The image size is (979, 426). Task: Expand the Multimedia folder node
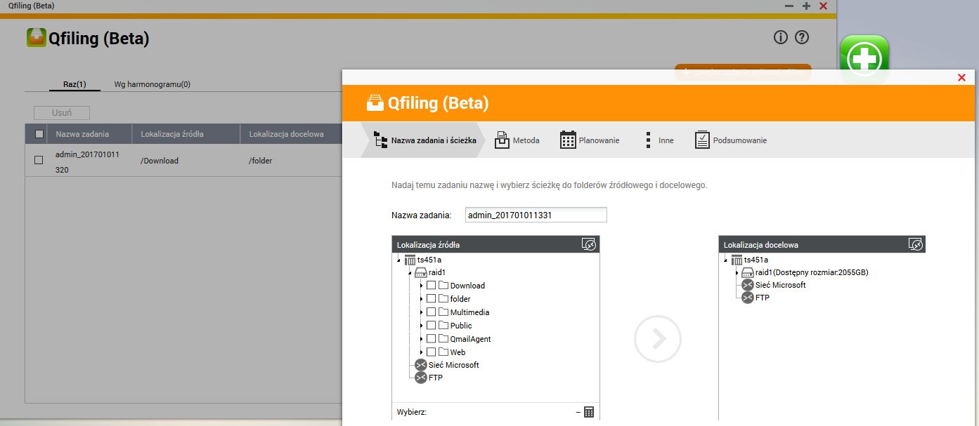421,312
